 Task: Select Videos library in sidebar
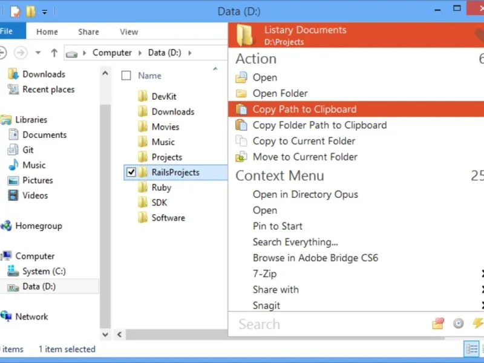pyautogui.click(x=35, y=195)
